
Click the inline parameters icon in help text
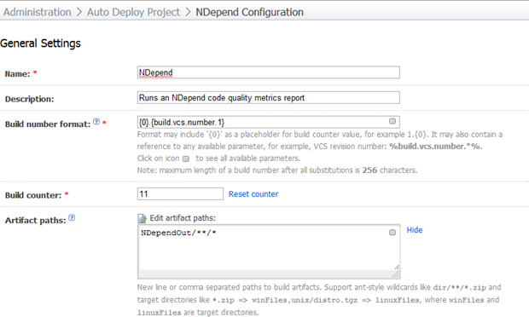[186, 158]
